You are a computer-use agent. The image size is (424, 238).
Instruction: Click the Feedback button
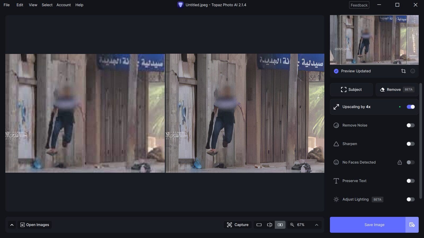pos(359,5)
